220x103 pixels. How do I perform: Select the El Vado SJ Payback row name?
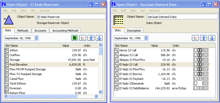coord(131,79)
